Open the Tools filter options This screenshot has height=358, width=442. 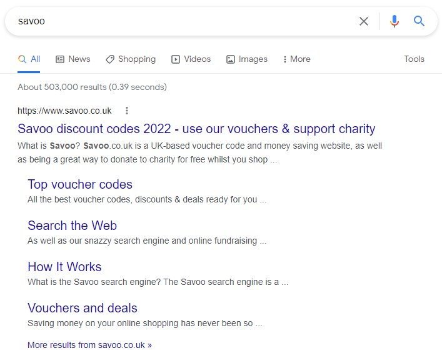[x=414, y=59]
